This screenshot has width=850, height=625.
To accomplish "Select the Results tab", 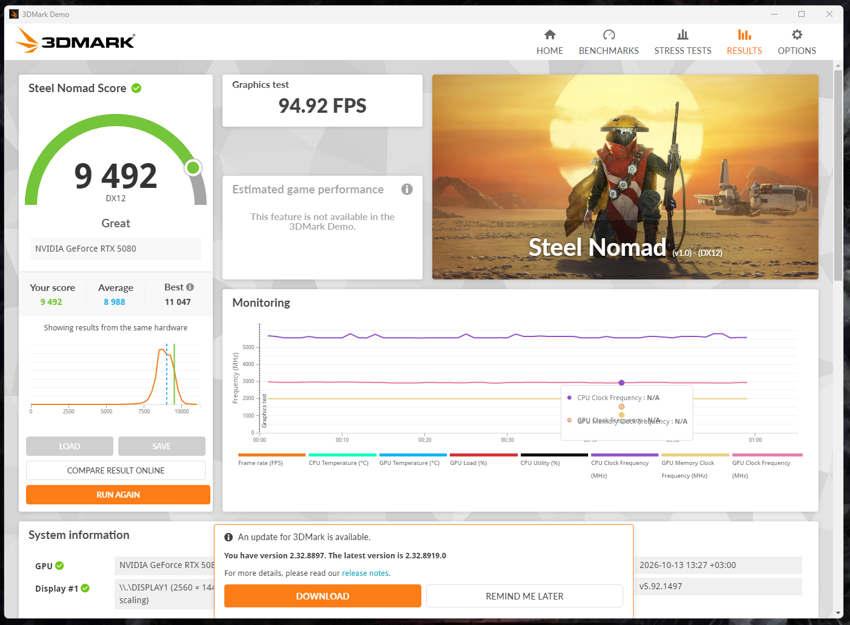I will click(x=745, y=42).
